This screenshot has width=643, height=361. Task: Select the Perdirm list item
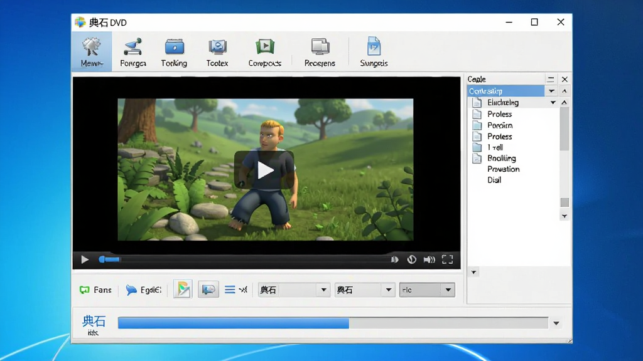(x=499, y=125)
